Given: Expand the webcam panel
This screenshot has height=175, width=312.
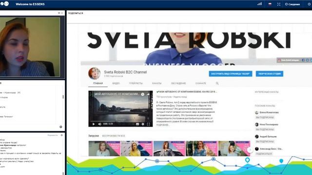Looking at the screenshot, I should 62,13.
